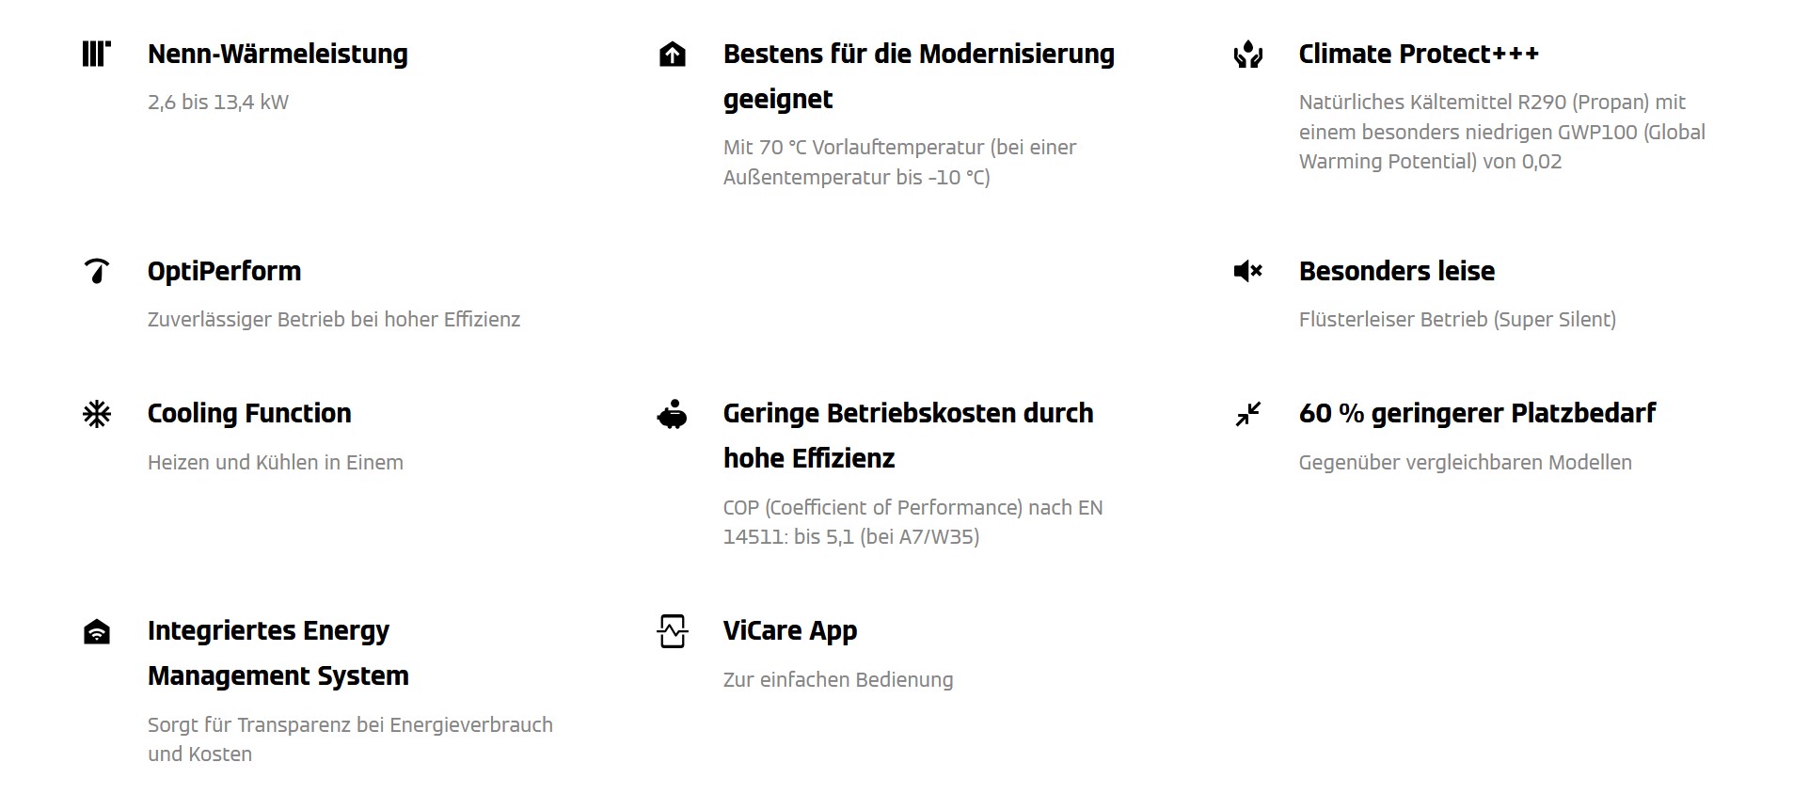Click the Integriertes Energy Management System heading

(x=278, y=653)
